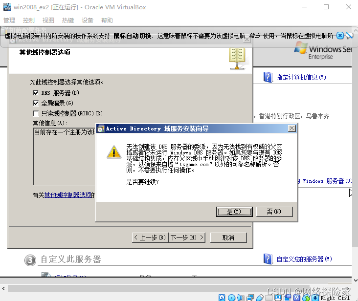The height and width of the screenshot is (301, 358).
Task: Uncheck the DNS 服务器 checkbox
Action: click(36, 93)
